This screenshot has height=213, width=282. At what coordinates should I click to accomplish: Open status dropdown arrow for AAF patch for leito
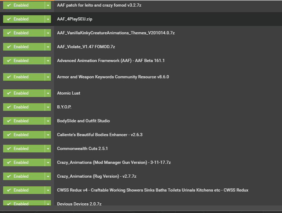coord(48,5)
